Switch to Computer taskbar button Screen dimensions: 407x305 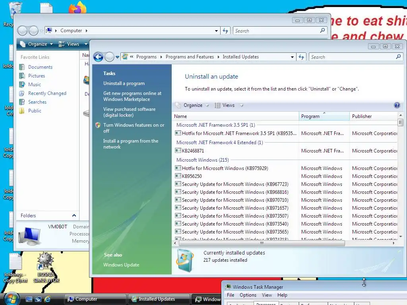(95, 299)
